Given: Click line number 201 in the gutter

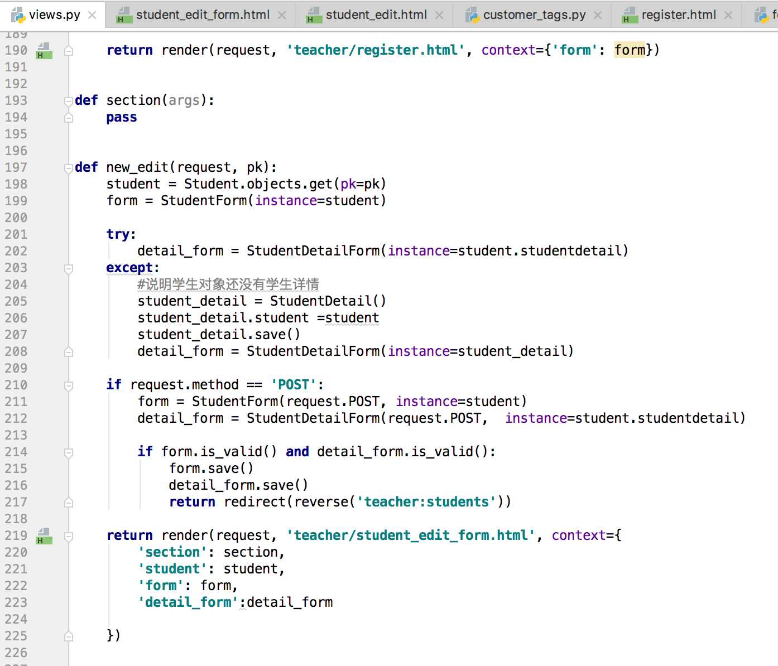Looking at the screenshot, I should point(16,234).
